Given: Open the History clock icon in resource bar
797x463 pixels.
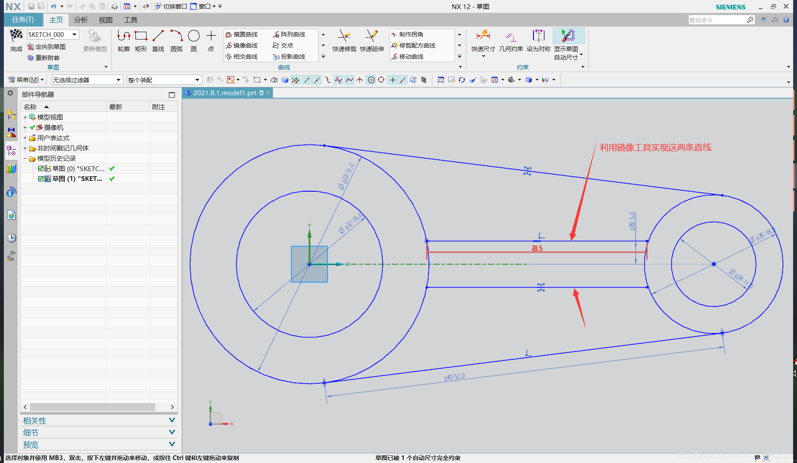Looking at the screenshot, I should tap(12, 238).
